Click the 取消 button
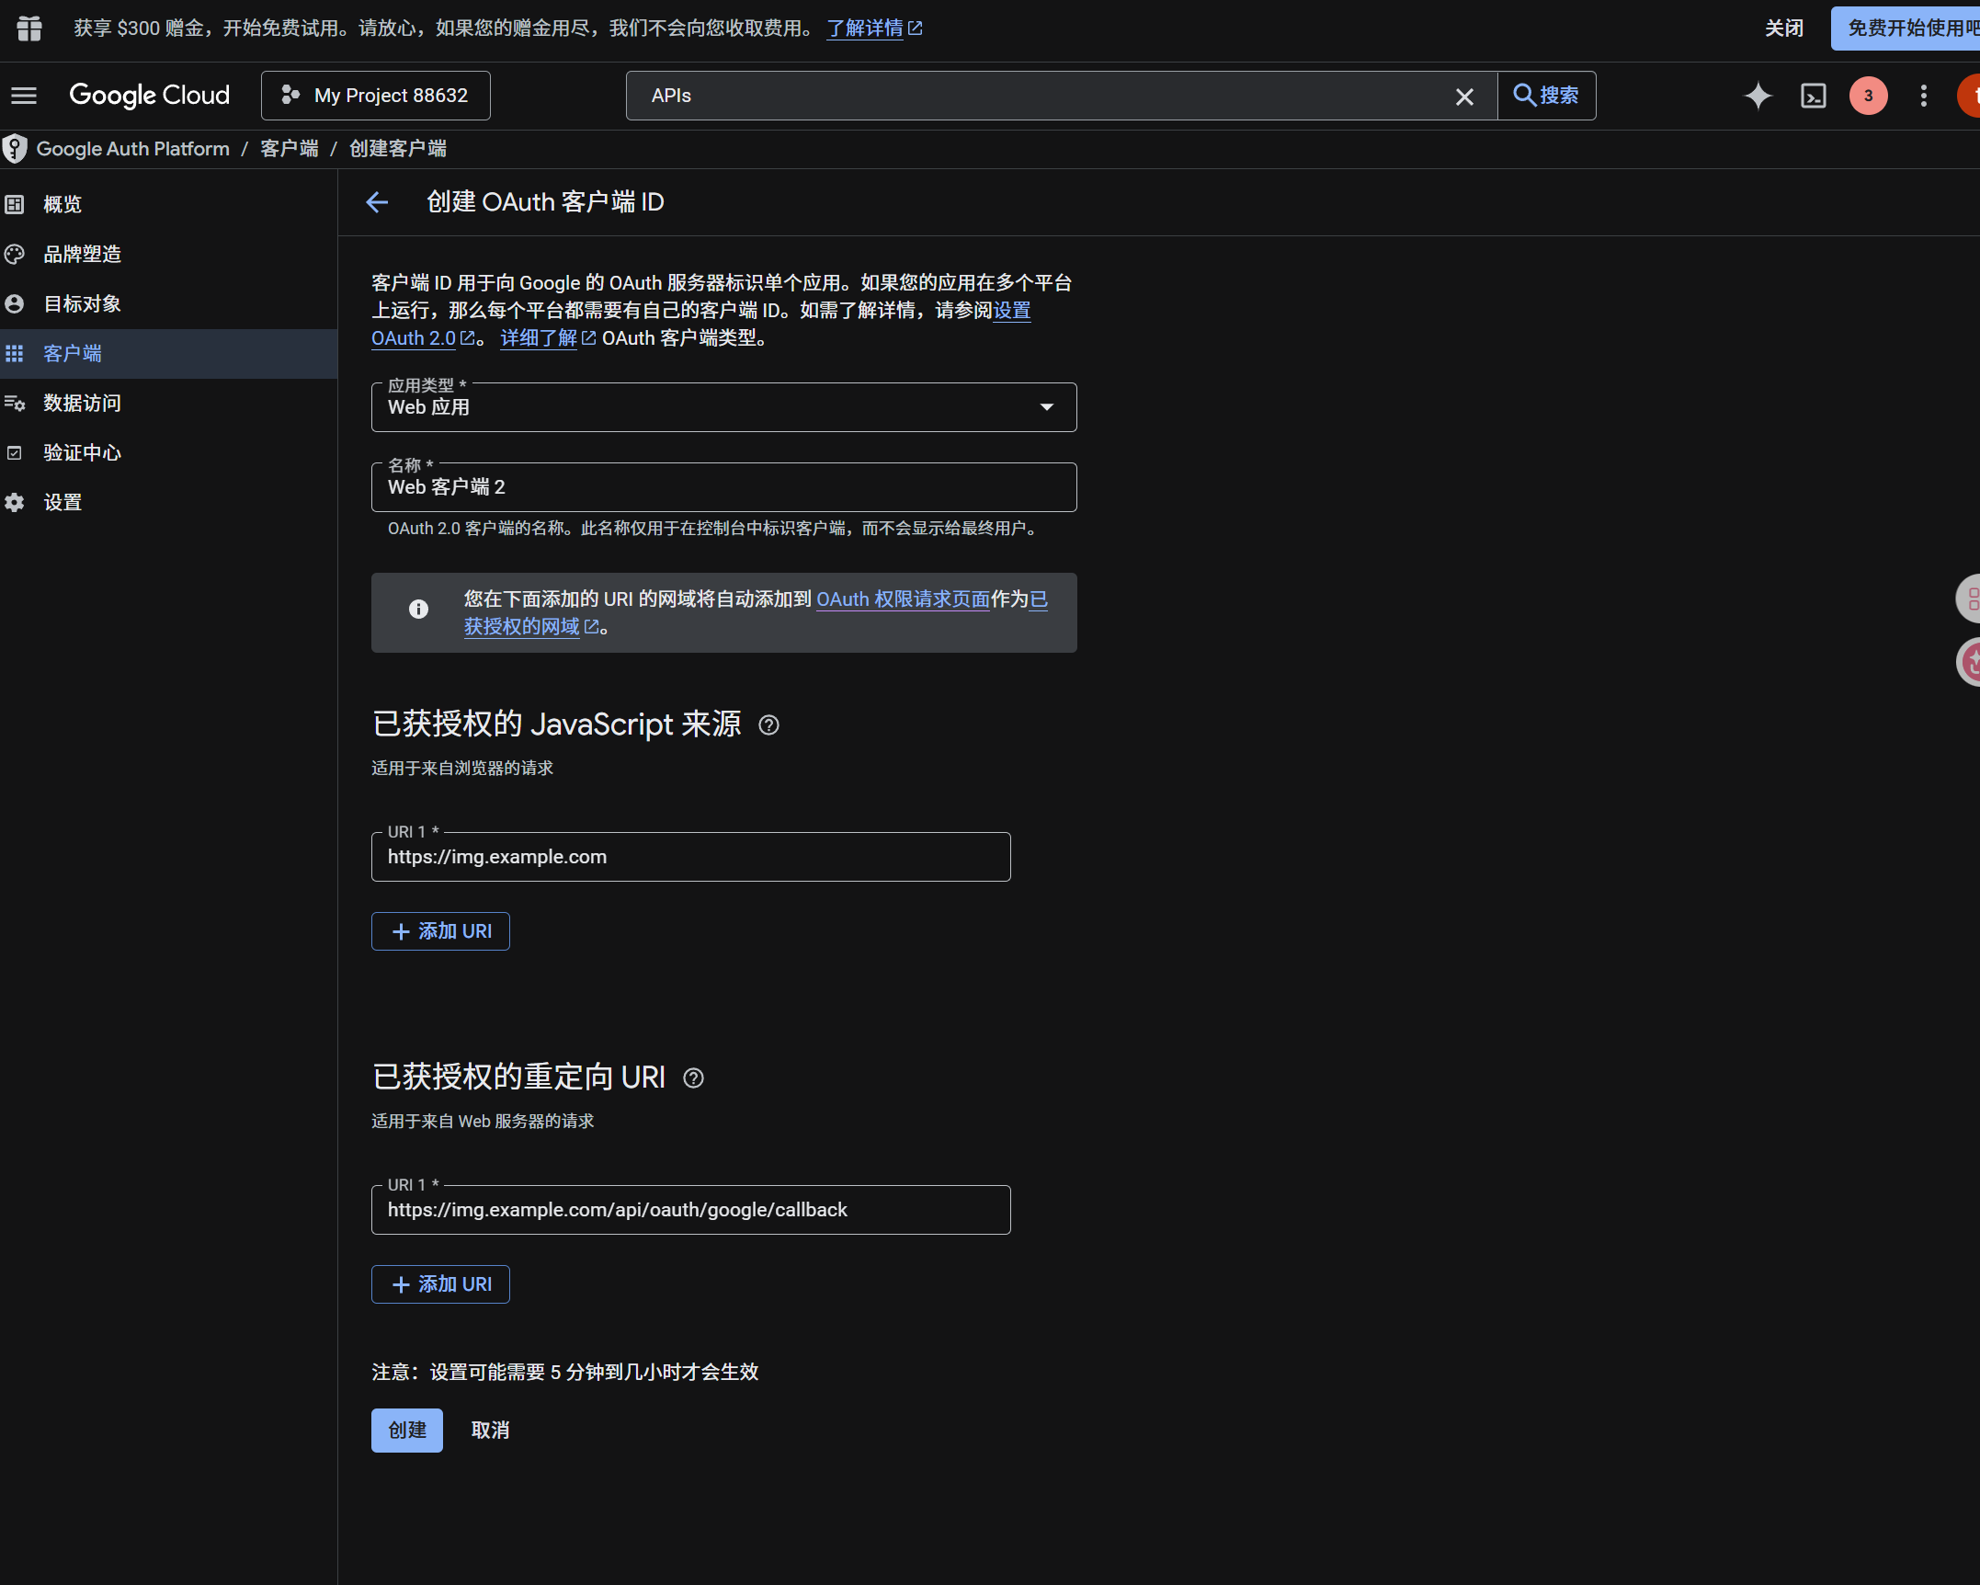Image resolution: width=1980 pixels, height=1585 pixels. pyautogui.click(x=490, y=1431)
